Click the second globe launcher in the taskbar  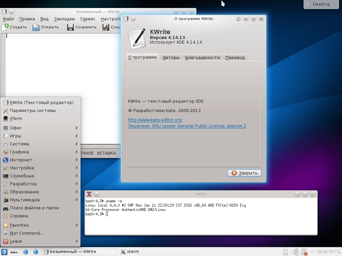pos(35,252)
